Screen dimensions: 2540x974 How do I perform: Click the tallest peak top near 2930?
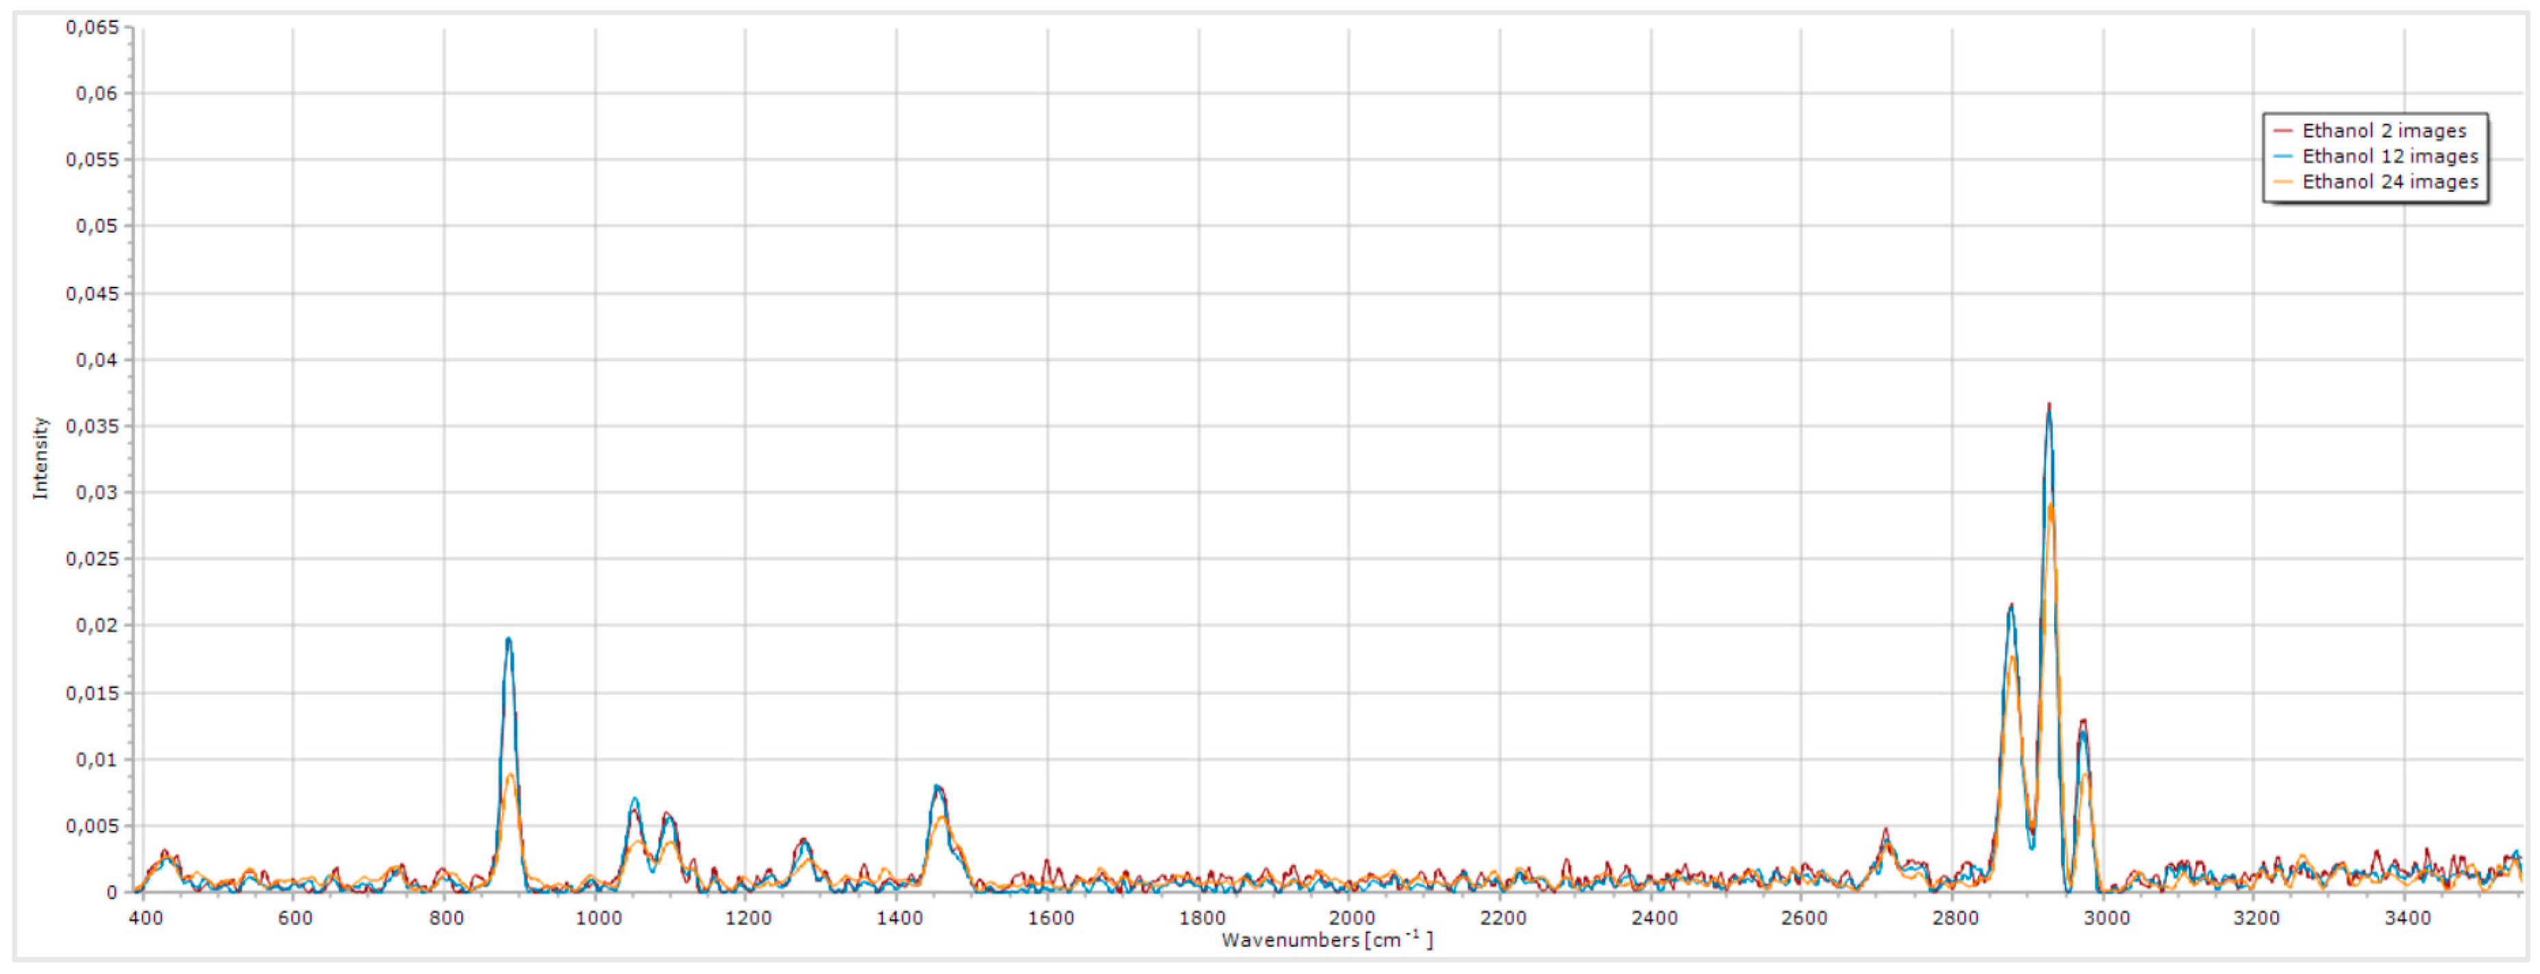pos(2048,405)
